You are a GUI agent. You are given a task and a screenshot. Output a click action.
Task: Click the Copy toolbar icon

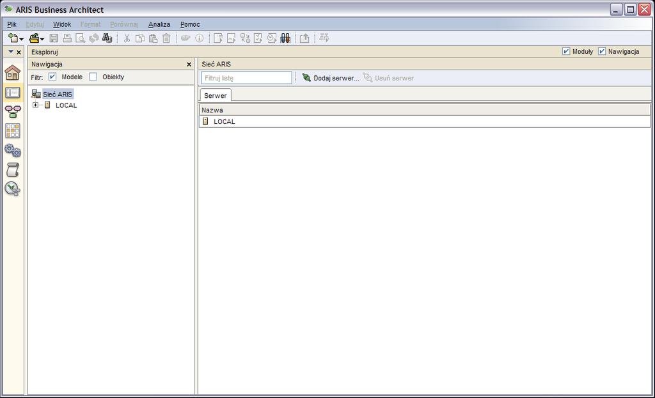pyautogui.click(x=140, y=38)
